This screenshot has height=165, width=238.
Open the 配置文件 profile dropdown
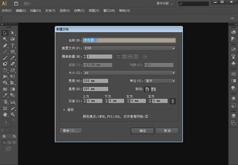[x=129, y=48]
